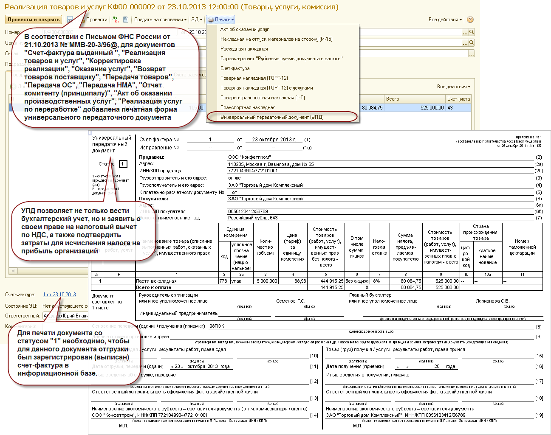Show postings via the Дт/Кт icon
Image resolution: width=551 pixels, height=435 pixels.
coord(116,20)
